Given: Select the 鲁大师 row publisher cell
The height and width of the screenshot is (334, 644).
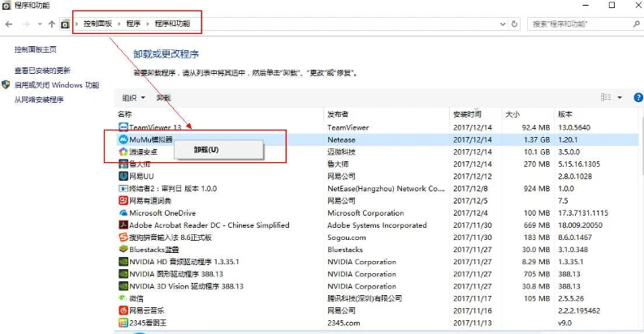Looking at the screenshot, I should pos(338,165).
